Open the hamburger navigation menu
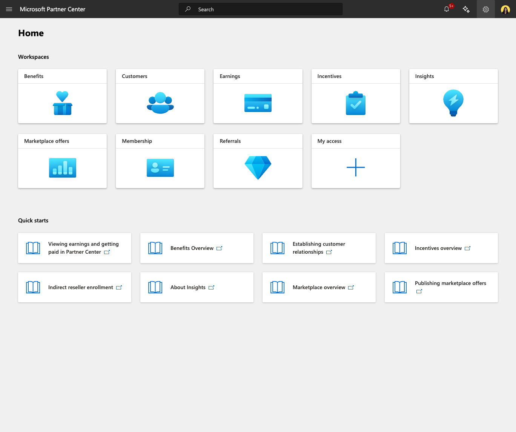The height and width of the screenshot is (432, 516). [x=9, y=9]
